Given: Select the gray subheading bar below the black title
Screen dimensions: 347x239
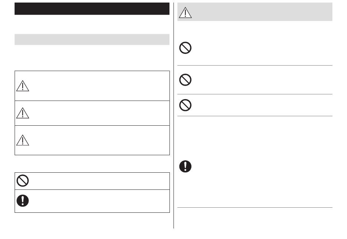Looking at the screenshot, I should click(x=92, y=39).
